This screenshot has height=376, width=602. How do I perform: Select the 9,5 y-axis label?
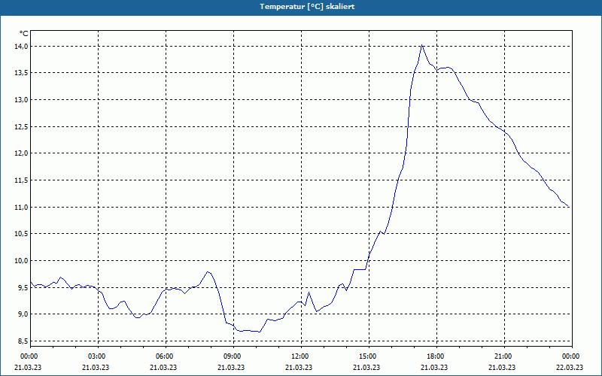click(x=23, y=288)
